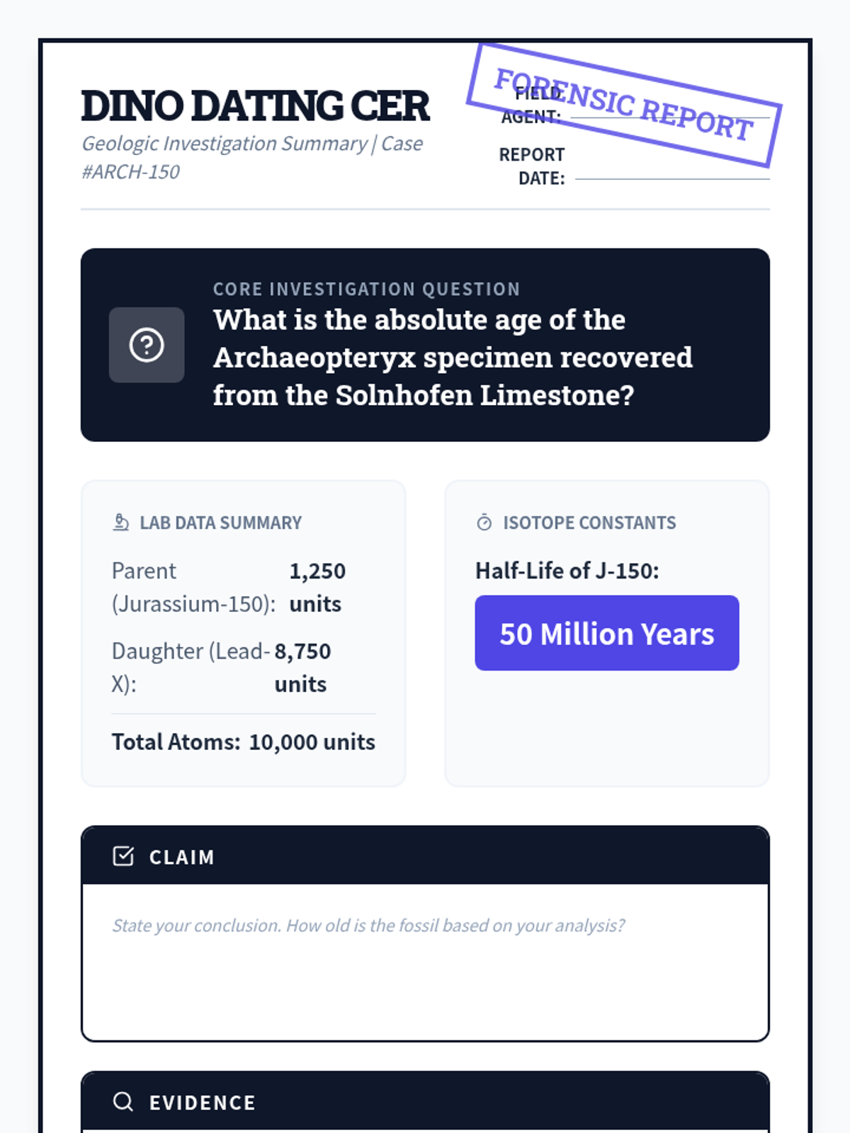Image resolution: width=850 pixels, height=1133 pixels.
Task: Click the Daughter 8,750 units value
Action: tap(302, 667)
